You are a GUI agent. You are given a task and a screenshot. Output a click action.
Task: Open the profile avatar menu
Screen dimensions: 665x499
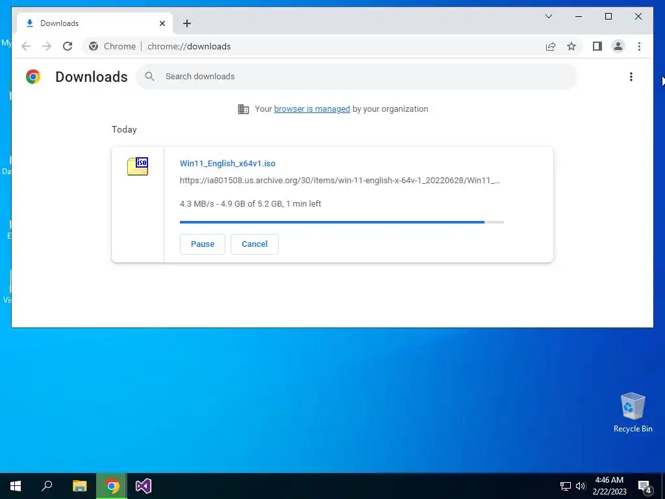pyautogui.click(x=618, y=46)
